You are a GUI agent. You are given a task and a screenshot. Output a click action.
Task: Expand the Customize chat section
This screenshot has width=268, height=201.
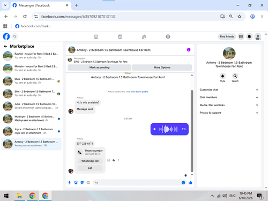[229, 90]
